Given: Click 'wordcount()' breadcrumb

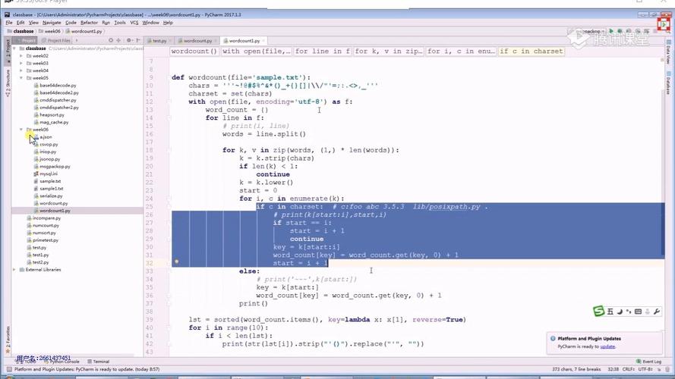Looking at the screenshot, I should [x=194, y=51].
